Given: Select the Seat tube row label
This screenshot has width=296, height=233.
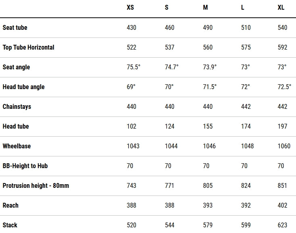Looking at the screenshot, I should click(x=15, y=27).
